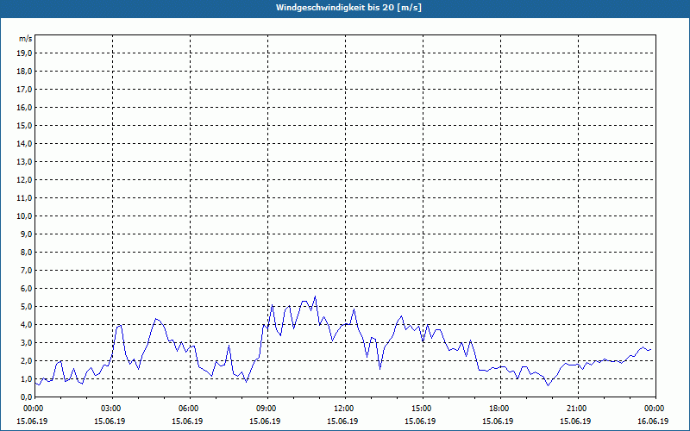Click the chart title Windgeschwindigkeit bis 20 [m/s]
This screenshot has height=431, width=690.
(348, 8)
